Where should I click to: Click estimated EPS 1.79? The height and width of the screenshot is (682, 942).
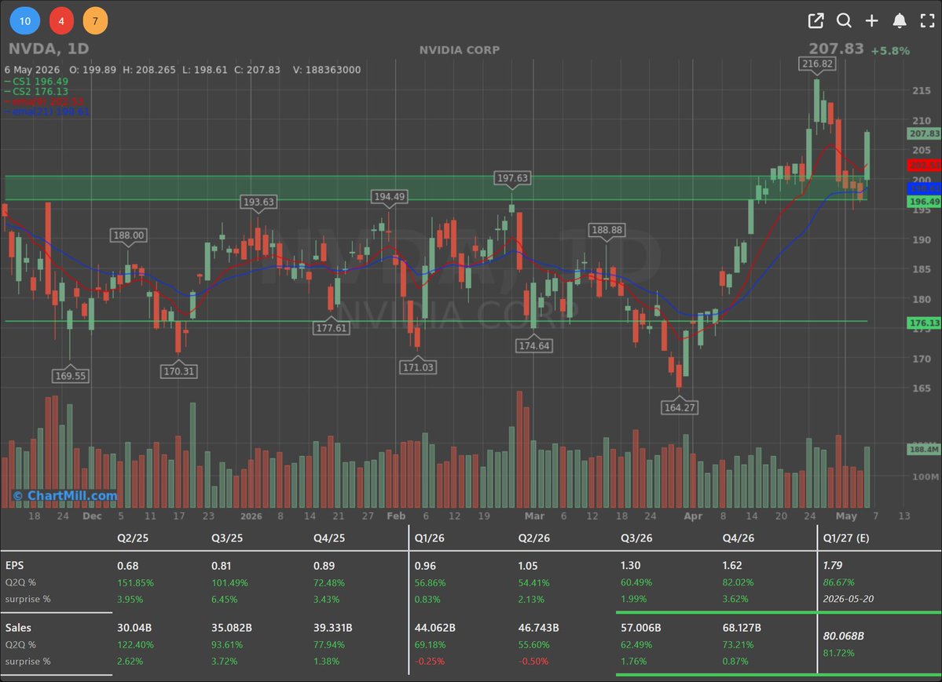(x=833, y=566)
